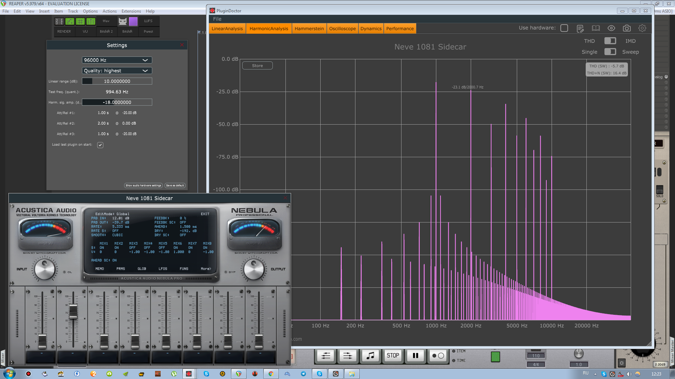Click the STOP button in transport
Image resolution: width=675 pixels, height=379 pixels.
393,356
